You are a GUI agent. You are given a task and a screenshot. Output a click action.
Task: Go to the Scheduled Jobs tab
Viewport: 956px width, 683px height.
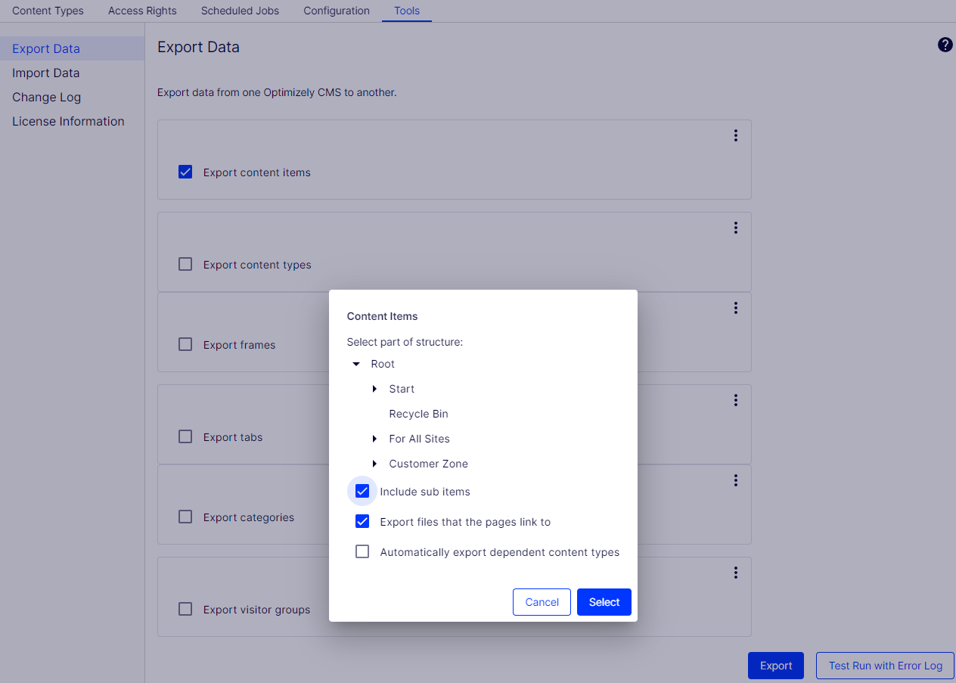tap(240, 11)
